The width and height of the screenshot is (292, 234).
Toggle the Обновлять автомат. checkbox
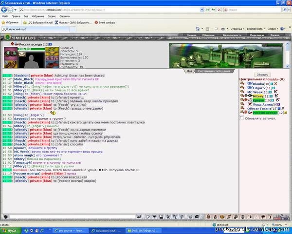[242, 118]
